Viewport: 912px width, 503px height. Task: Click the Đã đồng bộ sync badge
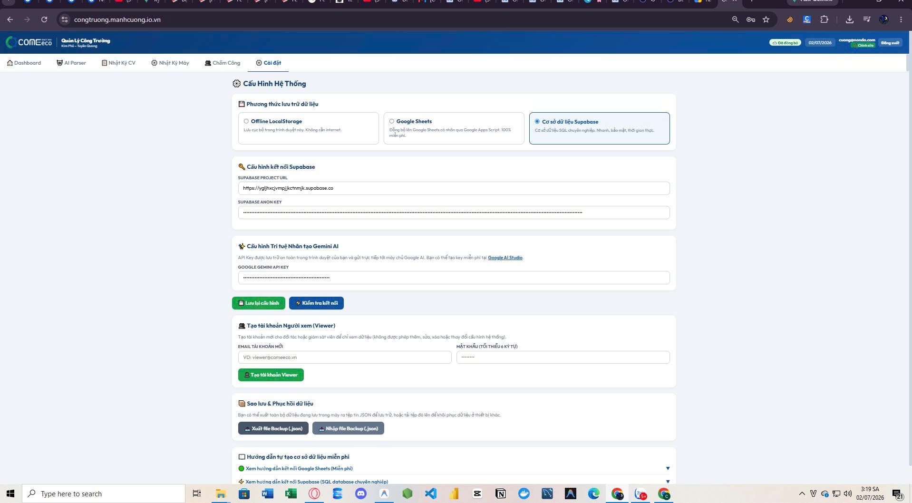(785, 43)
